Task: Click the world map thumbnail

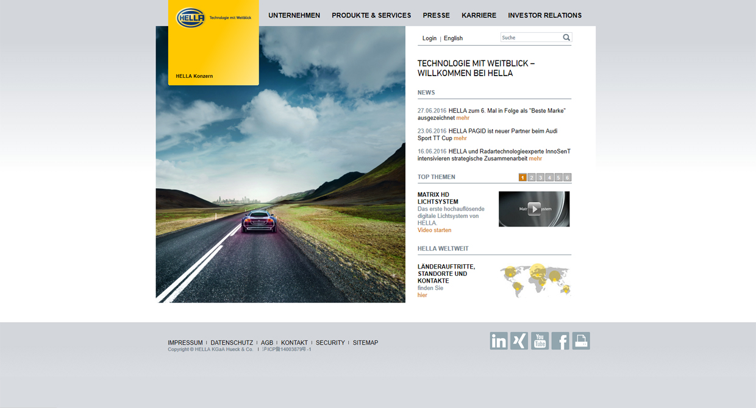Action: pos(535,280)
